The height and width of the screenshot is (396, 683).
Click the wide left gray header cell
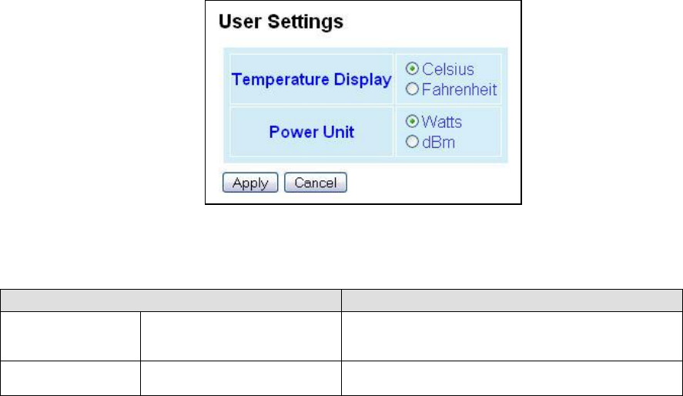click(171, 300)
